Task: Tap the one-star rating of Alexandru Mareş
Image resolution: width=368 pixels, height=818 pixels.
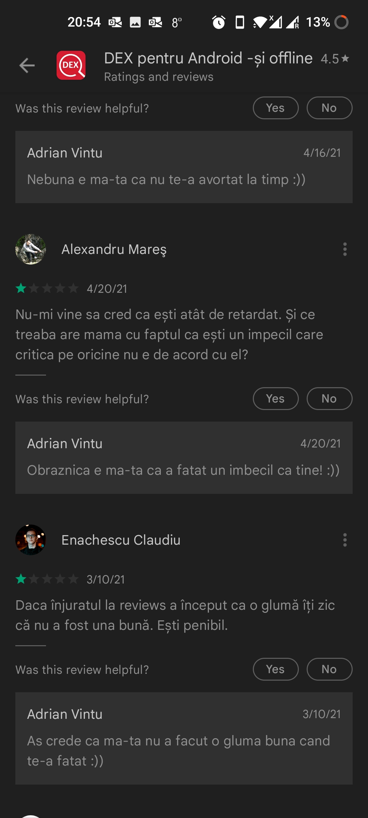Action: pos(47,289)
